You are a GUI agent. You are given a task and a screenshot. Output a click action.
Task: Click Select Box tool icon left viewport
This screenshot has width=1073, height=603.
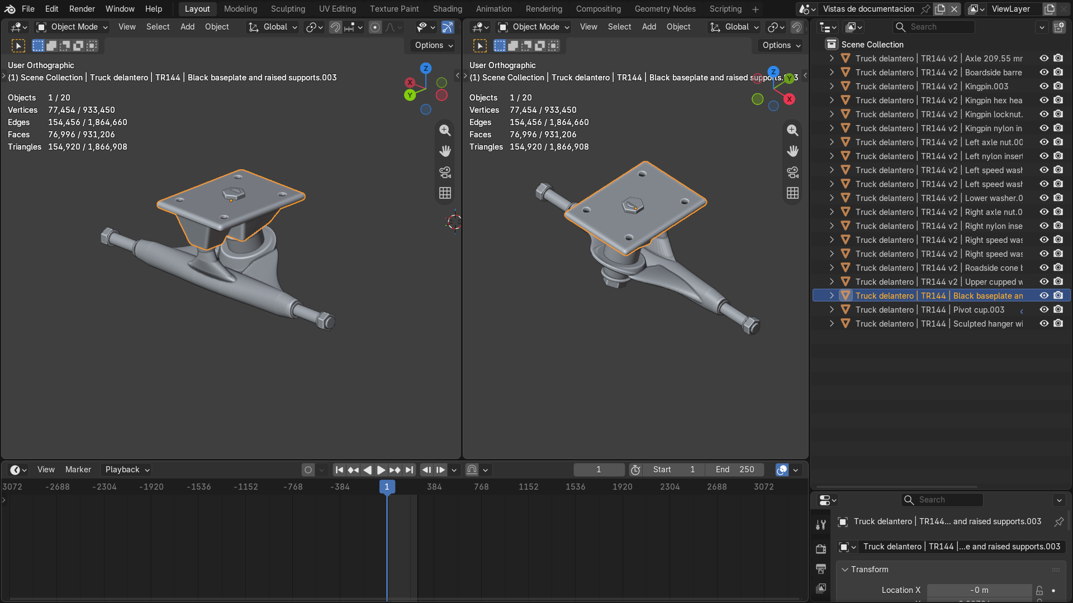[x=18, y=46]
